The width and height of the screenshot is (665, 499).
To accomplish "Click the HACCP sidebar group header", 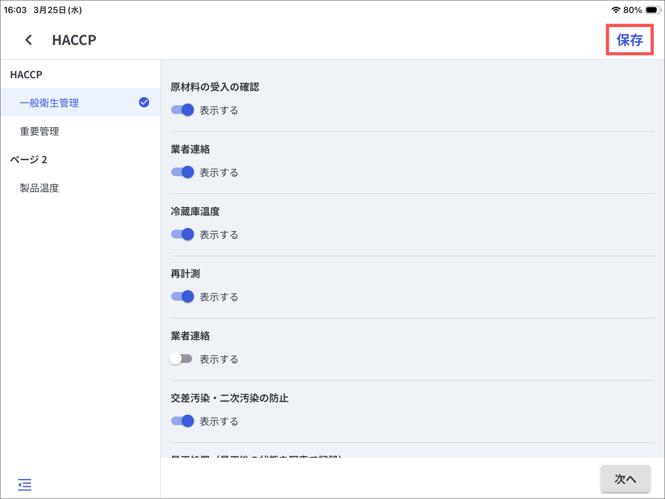I will click(26, 75).
